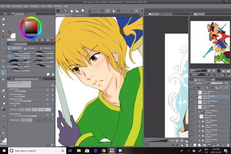Select the Emphasizing texture sub tool
231x154 pixels.
click(x=19, y=70)
